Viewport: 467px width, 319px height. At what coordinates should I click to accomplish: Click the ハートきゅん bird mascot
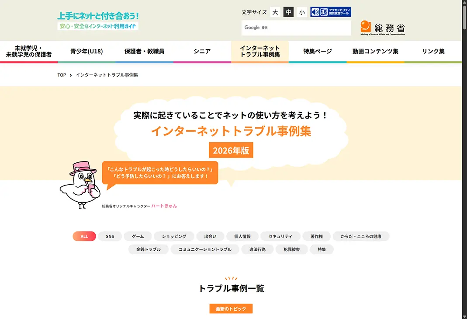click(80, 185)
